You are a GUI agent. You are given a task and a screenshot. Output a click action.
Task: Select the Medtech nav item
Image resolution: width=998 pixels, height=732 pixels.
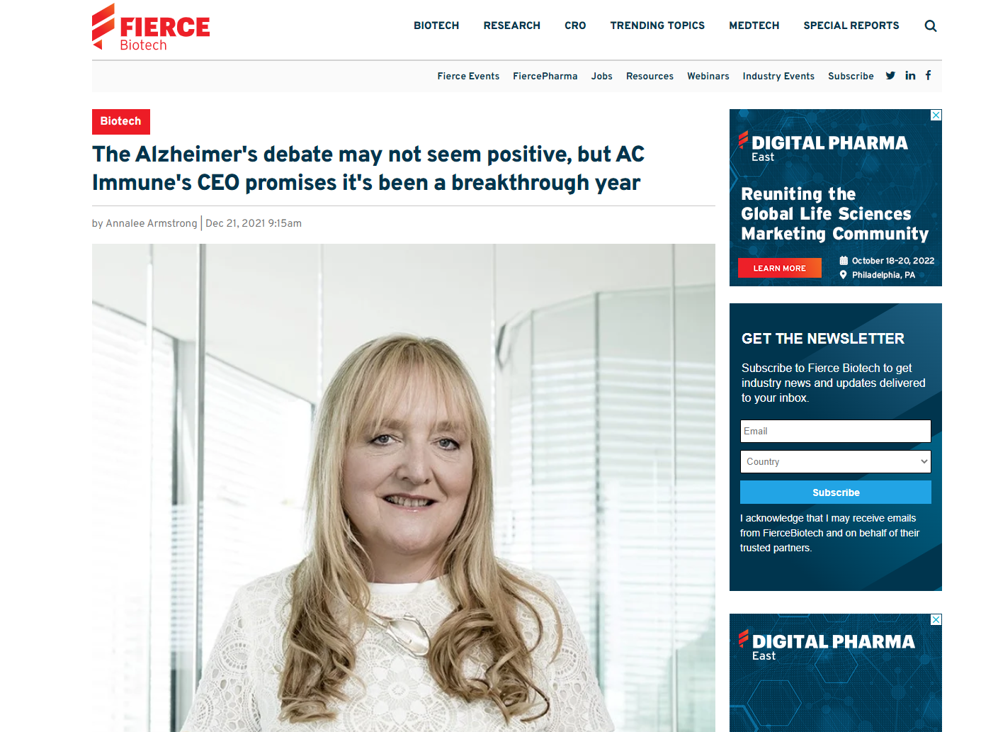[x=754, y=26]
